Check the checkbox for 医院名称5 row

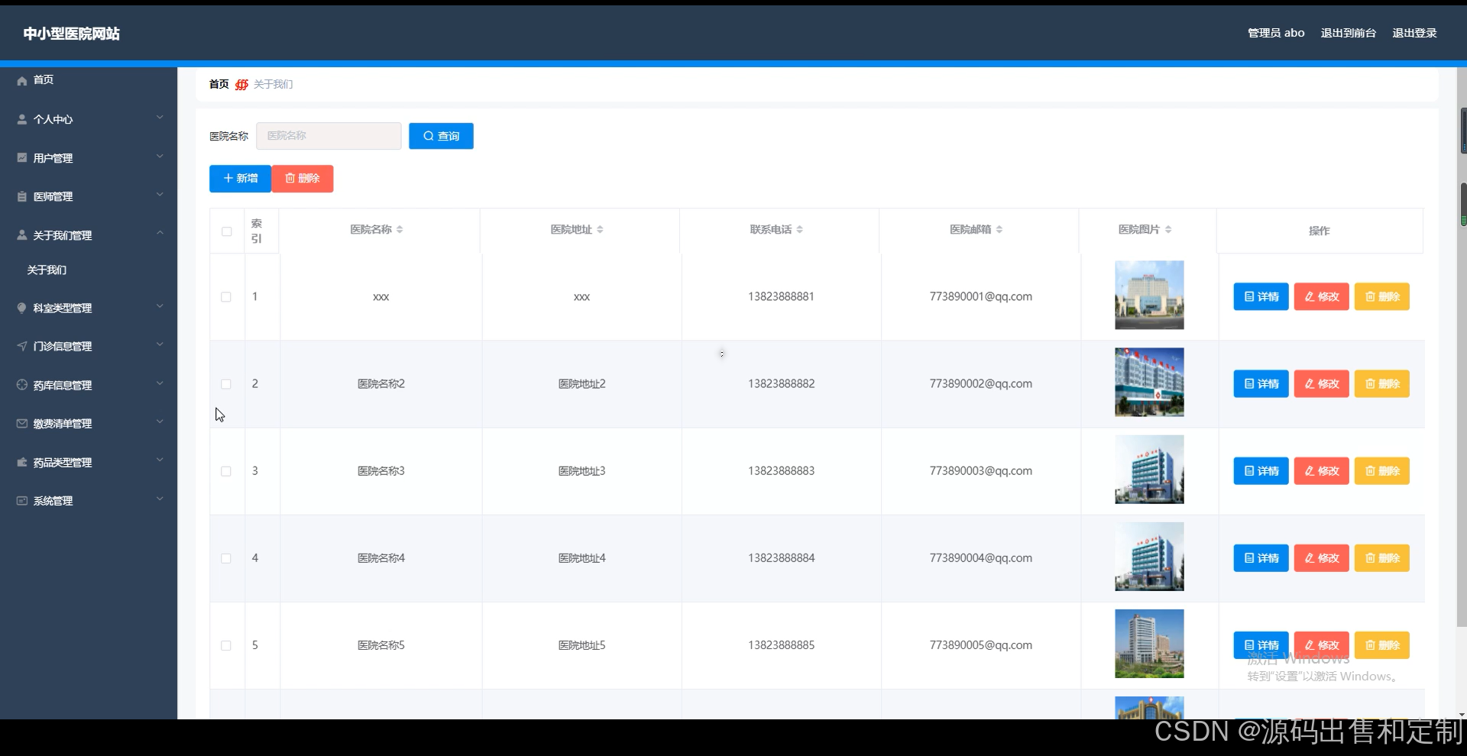pyautogui.click(x=226, y=645)
